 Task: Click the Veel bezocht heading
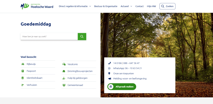[x=29, y=57]
